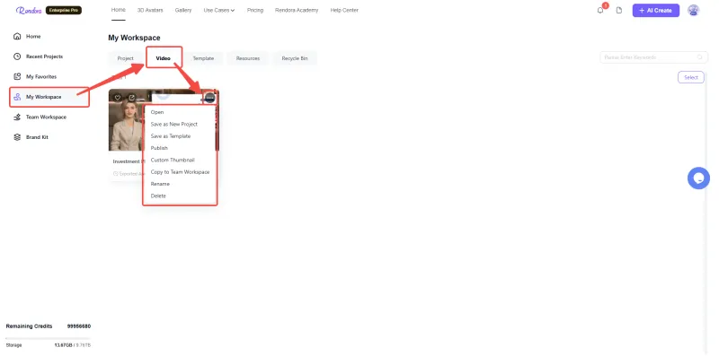Open the notification bell
The width and height of the screenshot is (719, 356).
coord(600,10)
